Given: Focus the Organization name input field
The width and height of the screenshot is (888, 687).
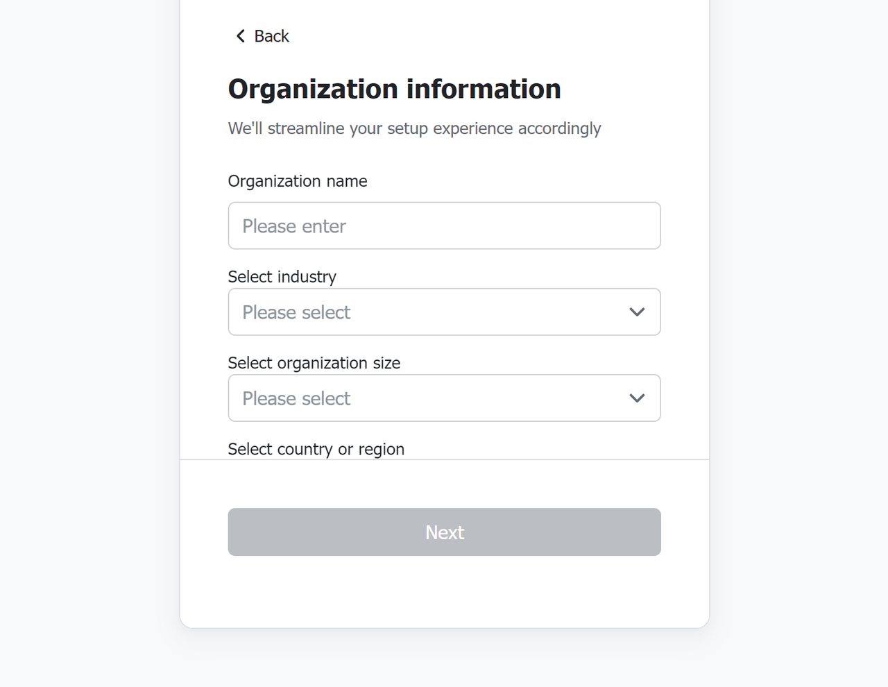Looking at the screenshot, I should click(x=444, y=226).
